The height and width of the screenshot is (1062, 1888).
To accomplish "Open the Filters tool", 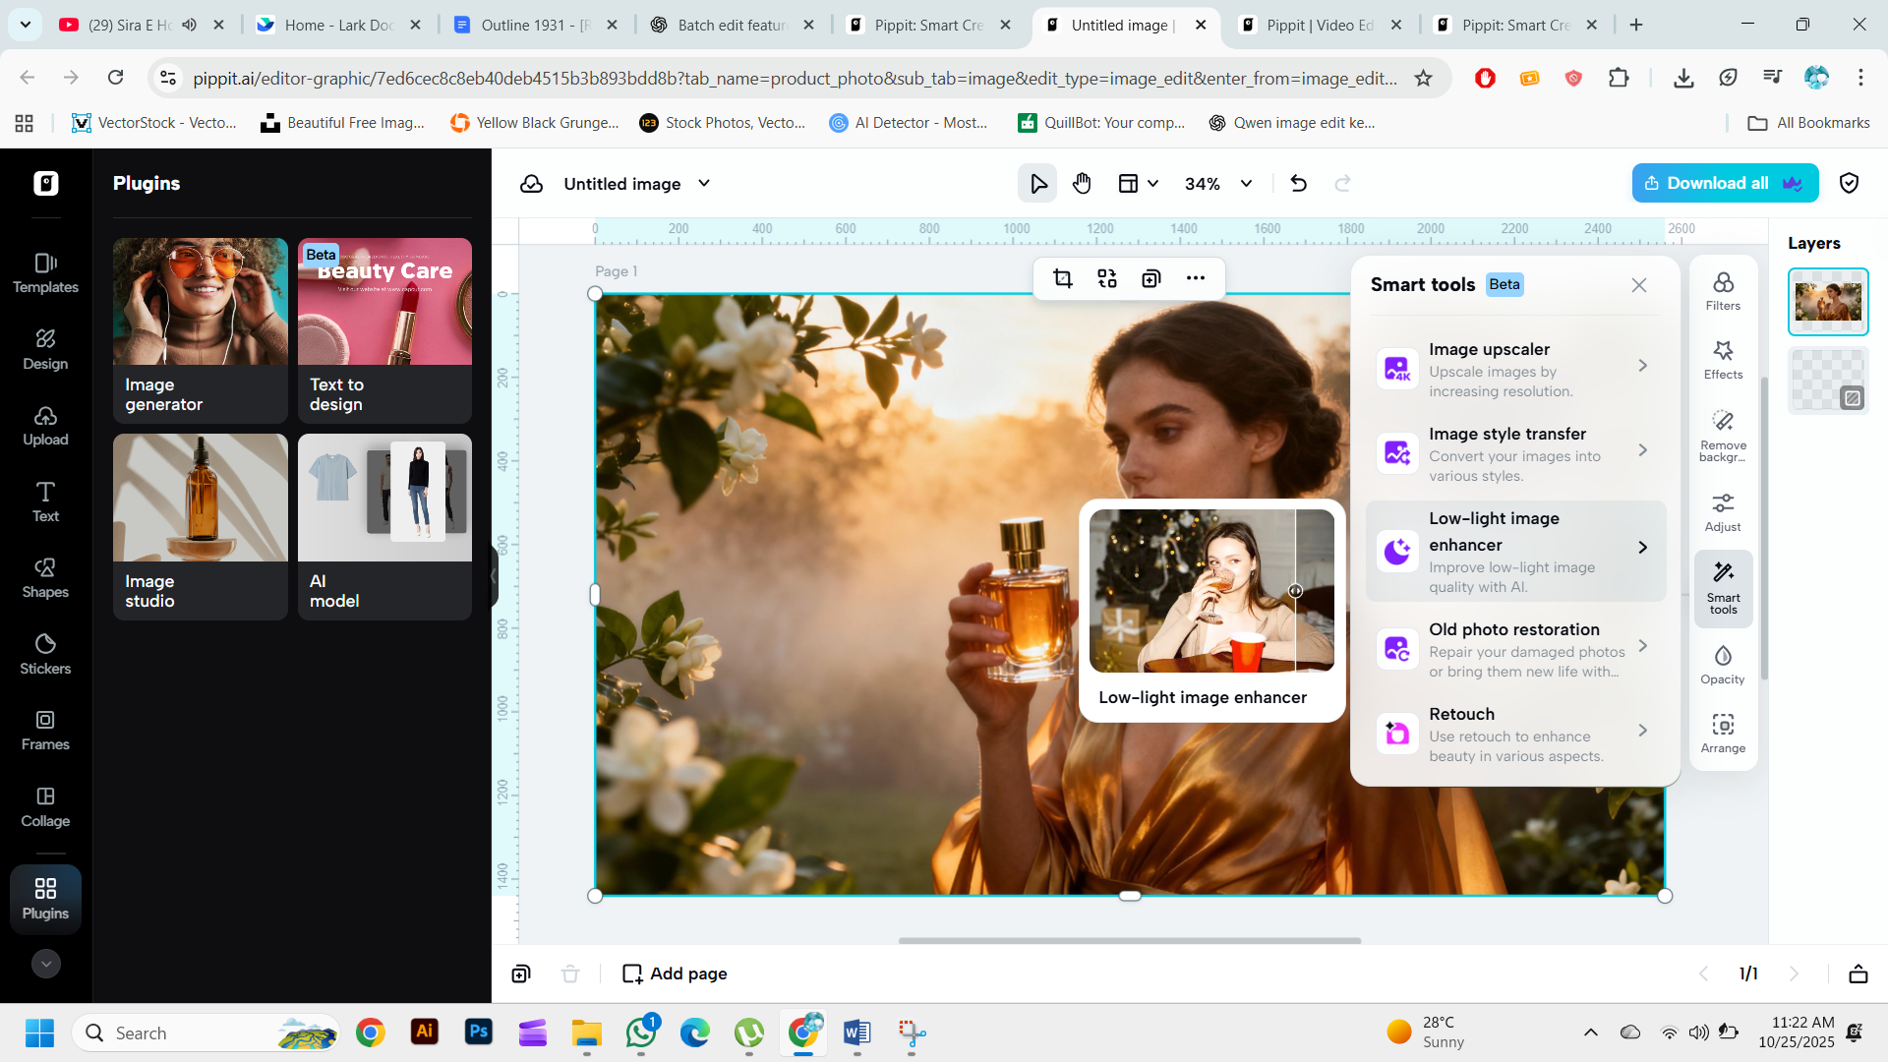I will pos(1723,291).
